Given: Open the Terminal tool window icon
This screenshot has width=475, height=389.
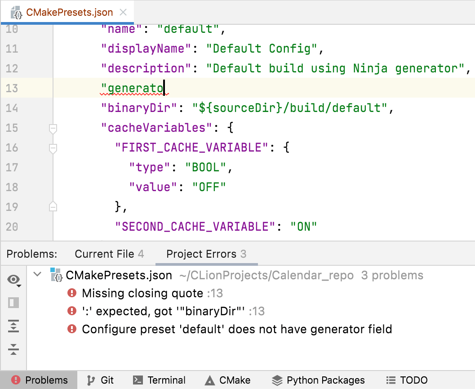Looking at the screenshot, I should pyautogui.click(x=160, y=380).
